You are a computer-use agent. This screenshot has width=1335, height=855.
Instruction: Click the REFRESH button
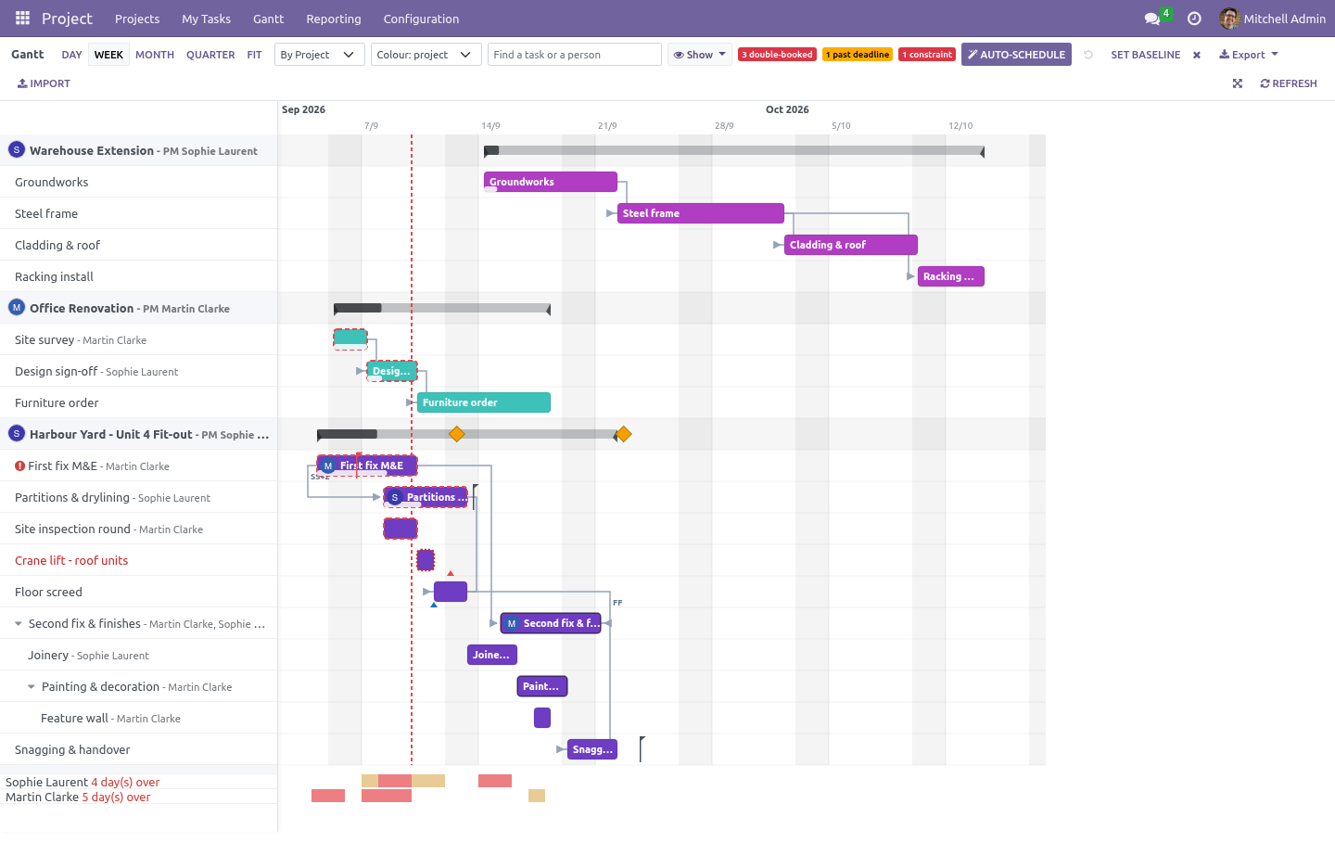click(x=1289, y=83)
